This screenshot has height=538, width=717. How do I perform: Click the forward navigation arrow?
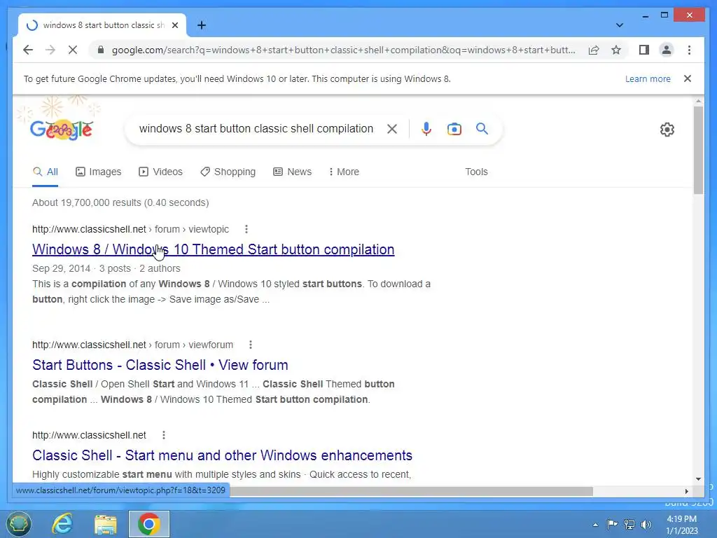[x=50, y=50]
